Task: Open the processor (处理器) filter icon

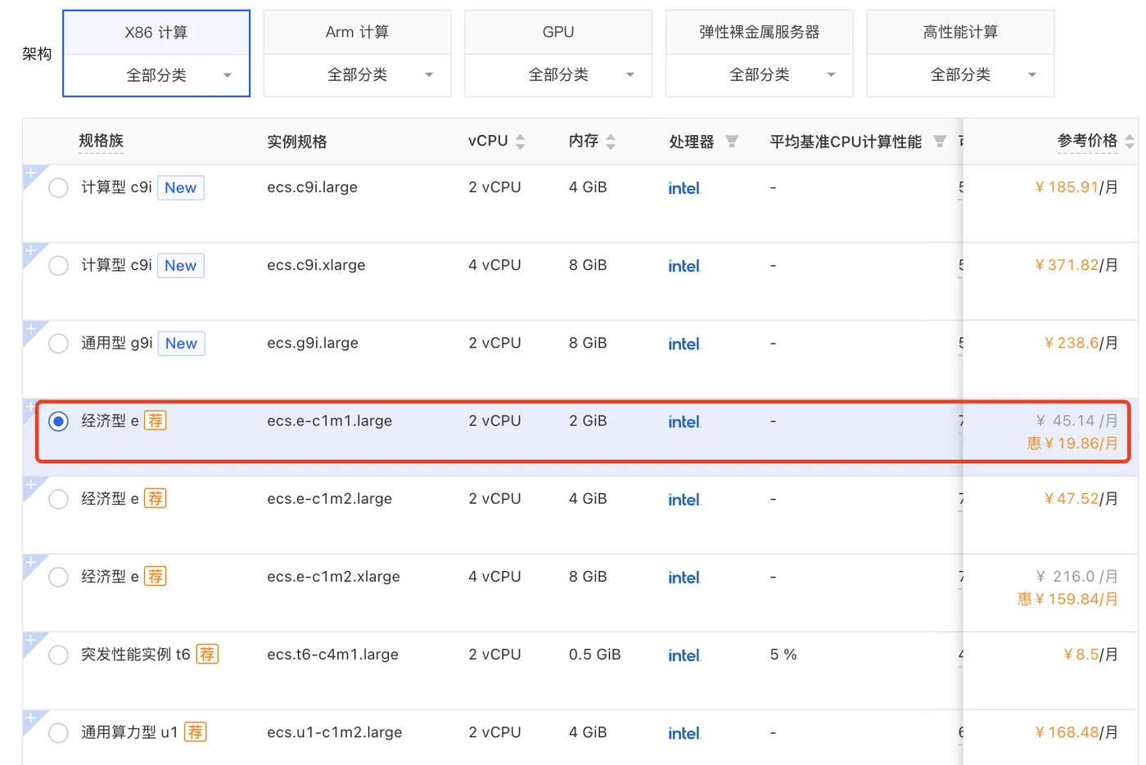Action: click(x=732, y=142)
